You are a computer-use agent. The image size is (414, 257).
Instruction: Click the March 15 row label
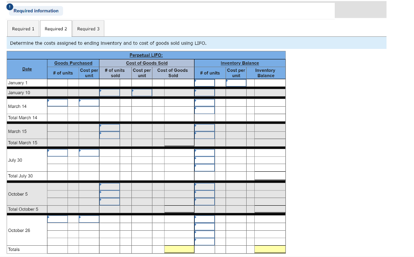tap(17, 131)
